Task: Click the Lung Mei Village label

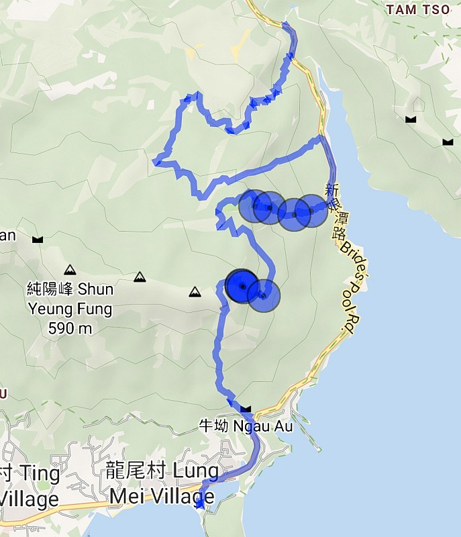Action: point(162,483)
